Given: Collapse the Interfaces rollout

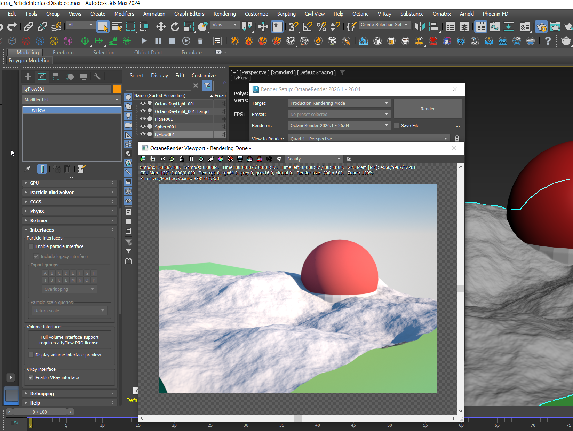Looking at the screenshot, I should tap(70, 230).
